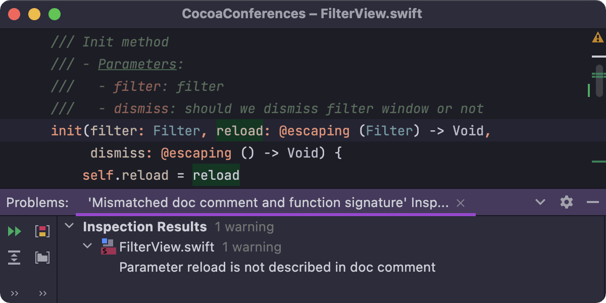Collapse the Inspection Results node
The width and height of the screenshot is (606, 303).
click(x=69, y=227)
